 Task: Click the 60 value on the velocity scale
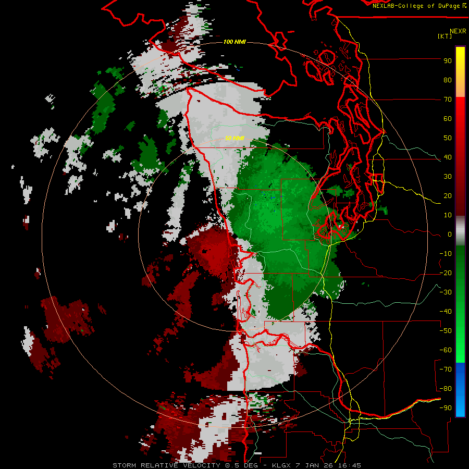tap(448, 119)
